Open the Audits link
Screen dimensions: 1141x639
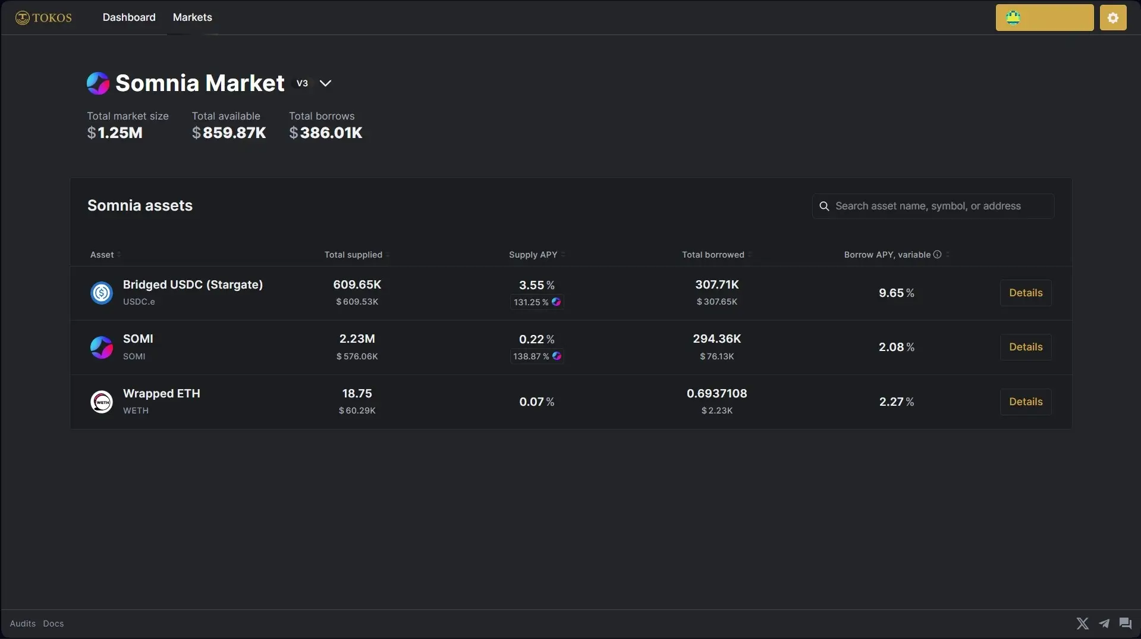tap(23, 624)
